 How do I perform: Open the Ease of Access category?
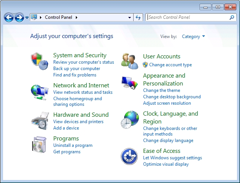162,151
